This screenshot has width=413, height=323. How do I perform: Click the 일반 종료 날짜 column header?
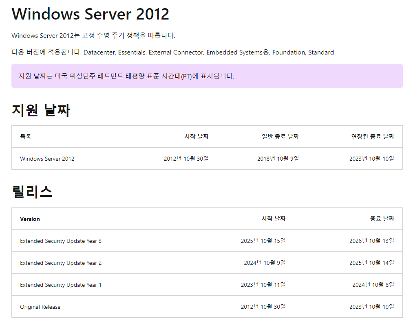pos(280,136)
